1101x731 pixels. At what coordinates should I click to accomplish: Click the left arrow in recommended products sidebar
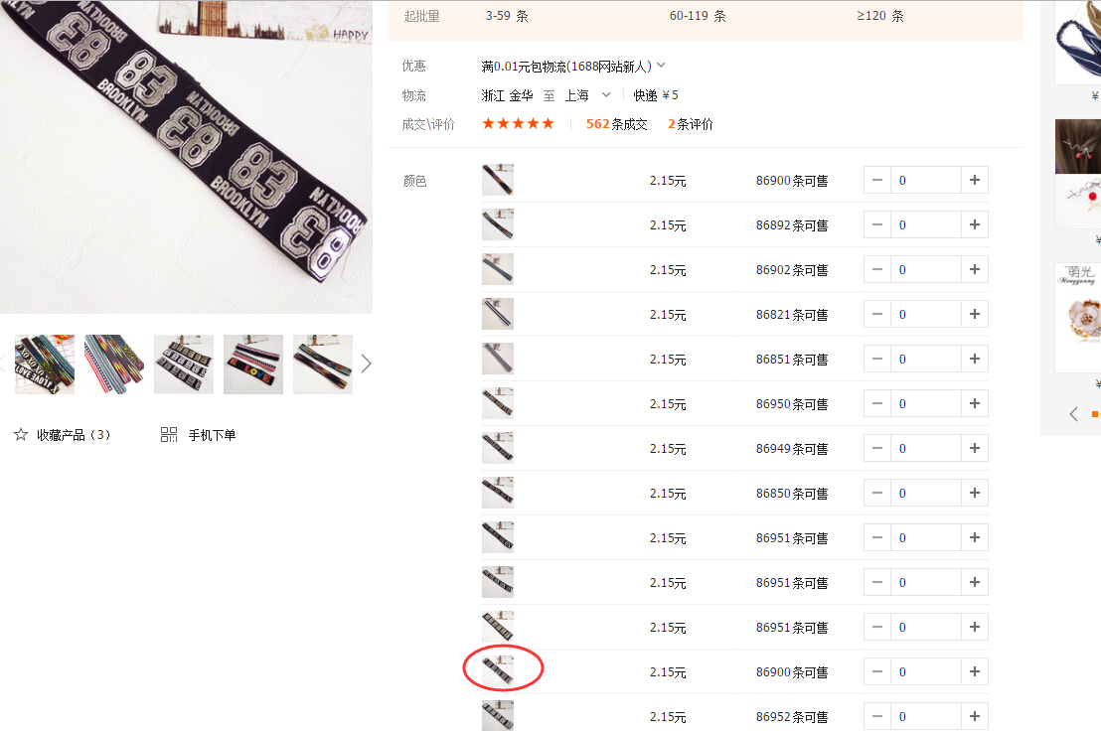coord(1073,414)
